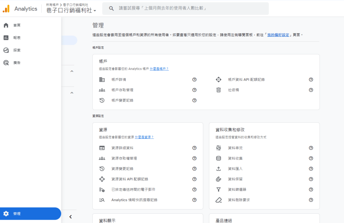The height and width of the screenshot is (223, 344).
Task: Click the 什麼是帳戶? link
Action: click(x=159, y=69)
